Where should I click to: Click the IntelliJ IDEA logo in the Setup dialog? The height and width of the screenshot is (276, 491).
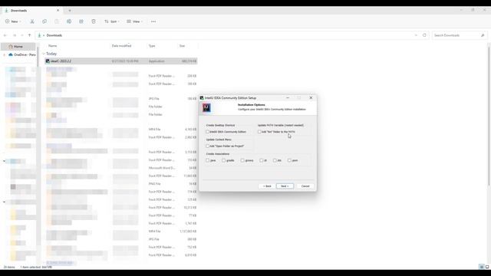(x=206, y=107)
